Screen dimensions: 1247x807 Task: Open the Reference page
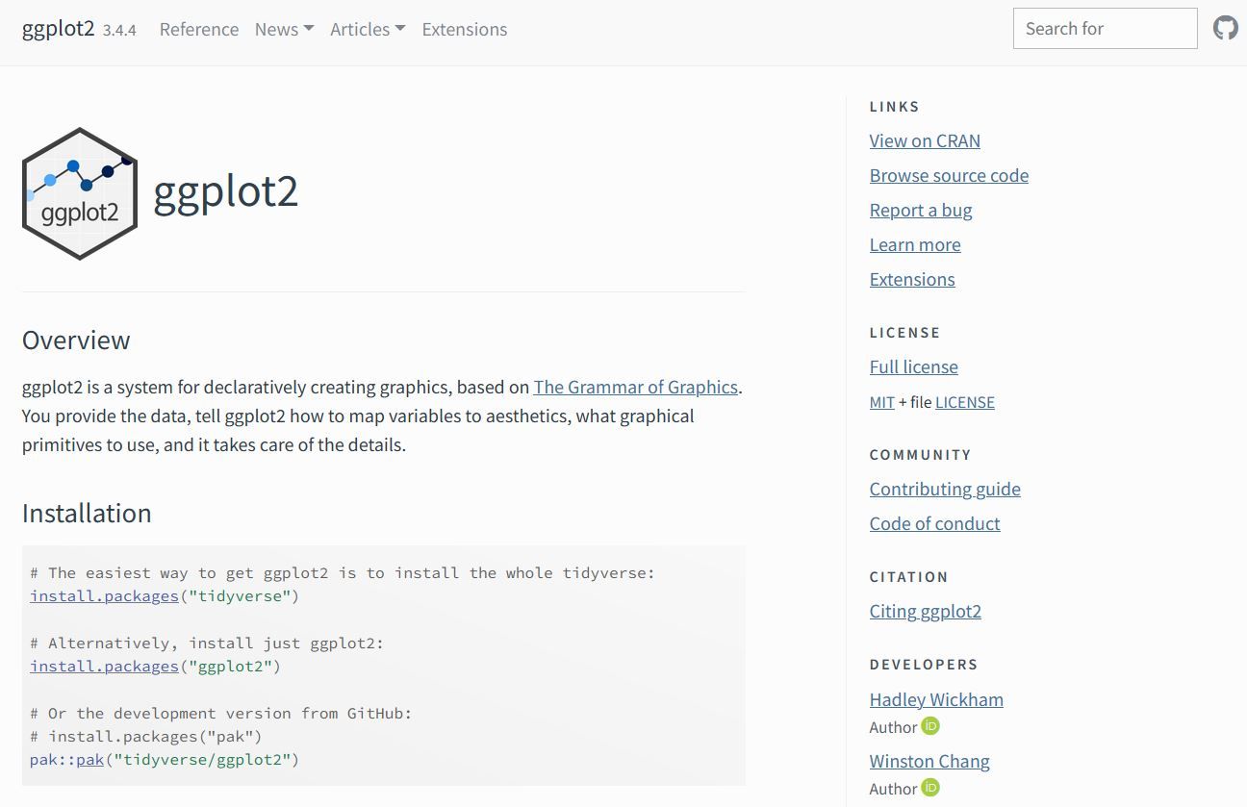pos(199,29)
